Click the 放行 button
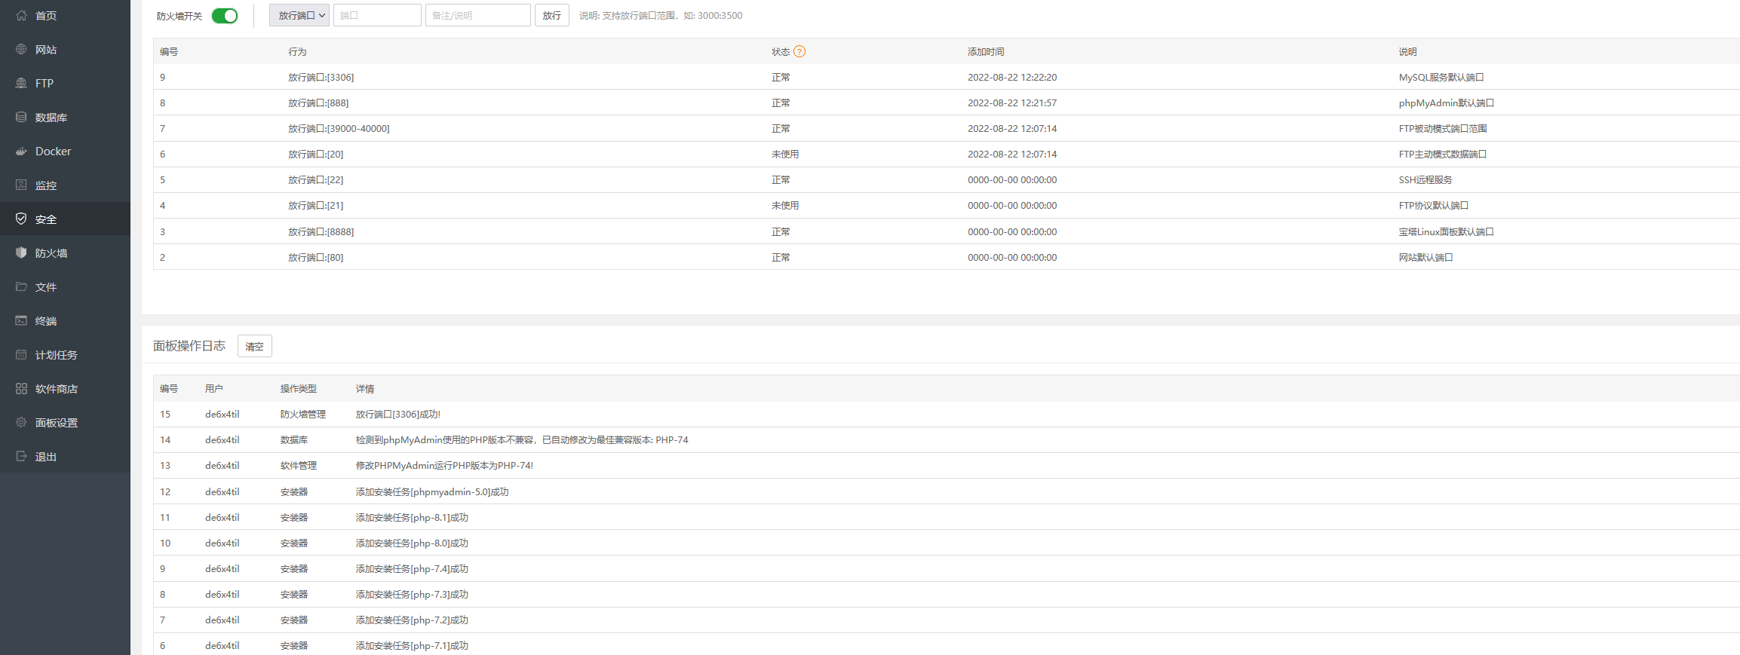 pyautogui.click(x=552, y=15)
